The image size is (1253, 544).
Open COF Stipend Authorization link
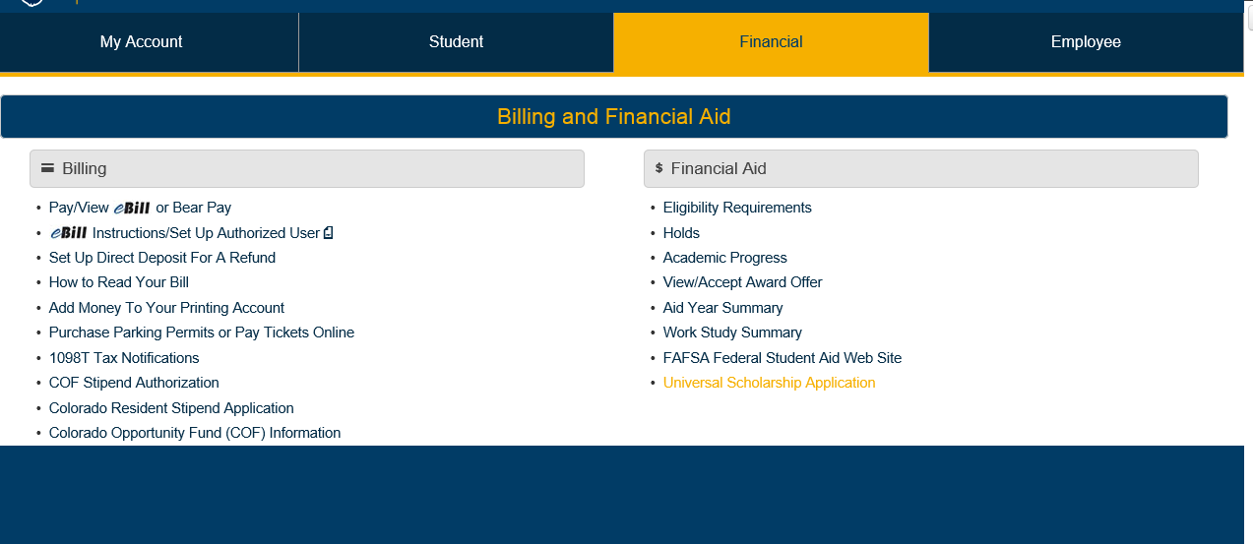(134, 383)
